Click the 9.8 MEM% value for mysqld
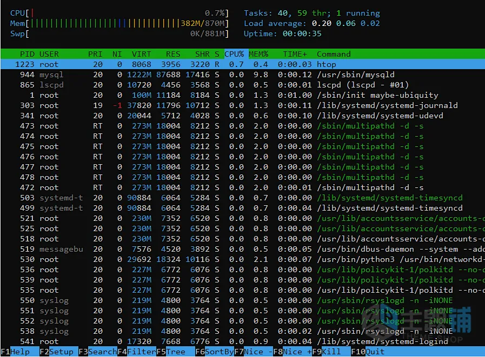Image resolution: width=485 pixels, height=357 pixels. click(261, 75)
